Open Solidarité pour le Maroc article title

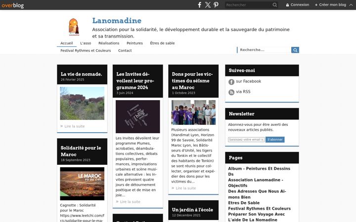pos(81,151)
